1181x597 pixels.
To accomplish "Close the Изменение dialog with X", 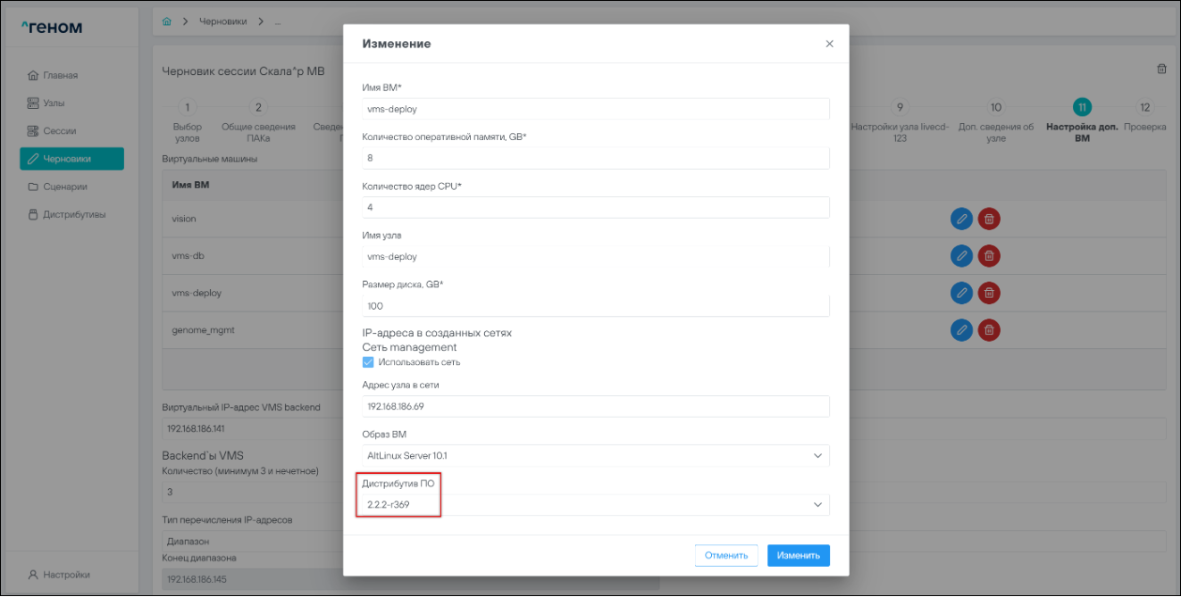I will tap(829, 44).
